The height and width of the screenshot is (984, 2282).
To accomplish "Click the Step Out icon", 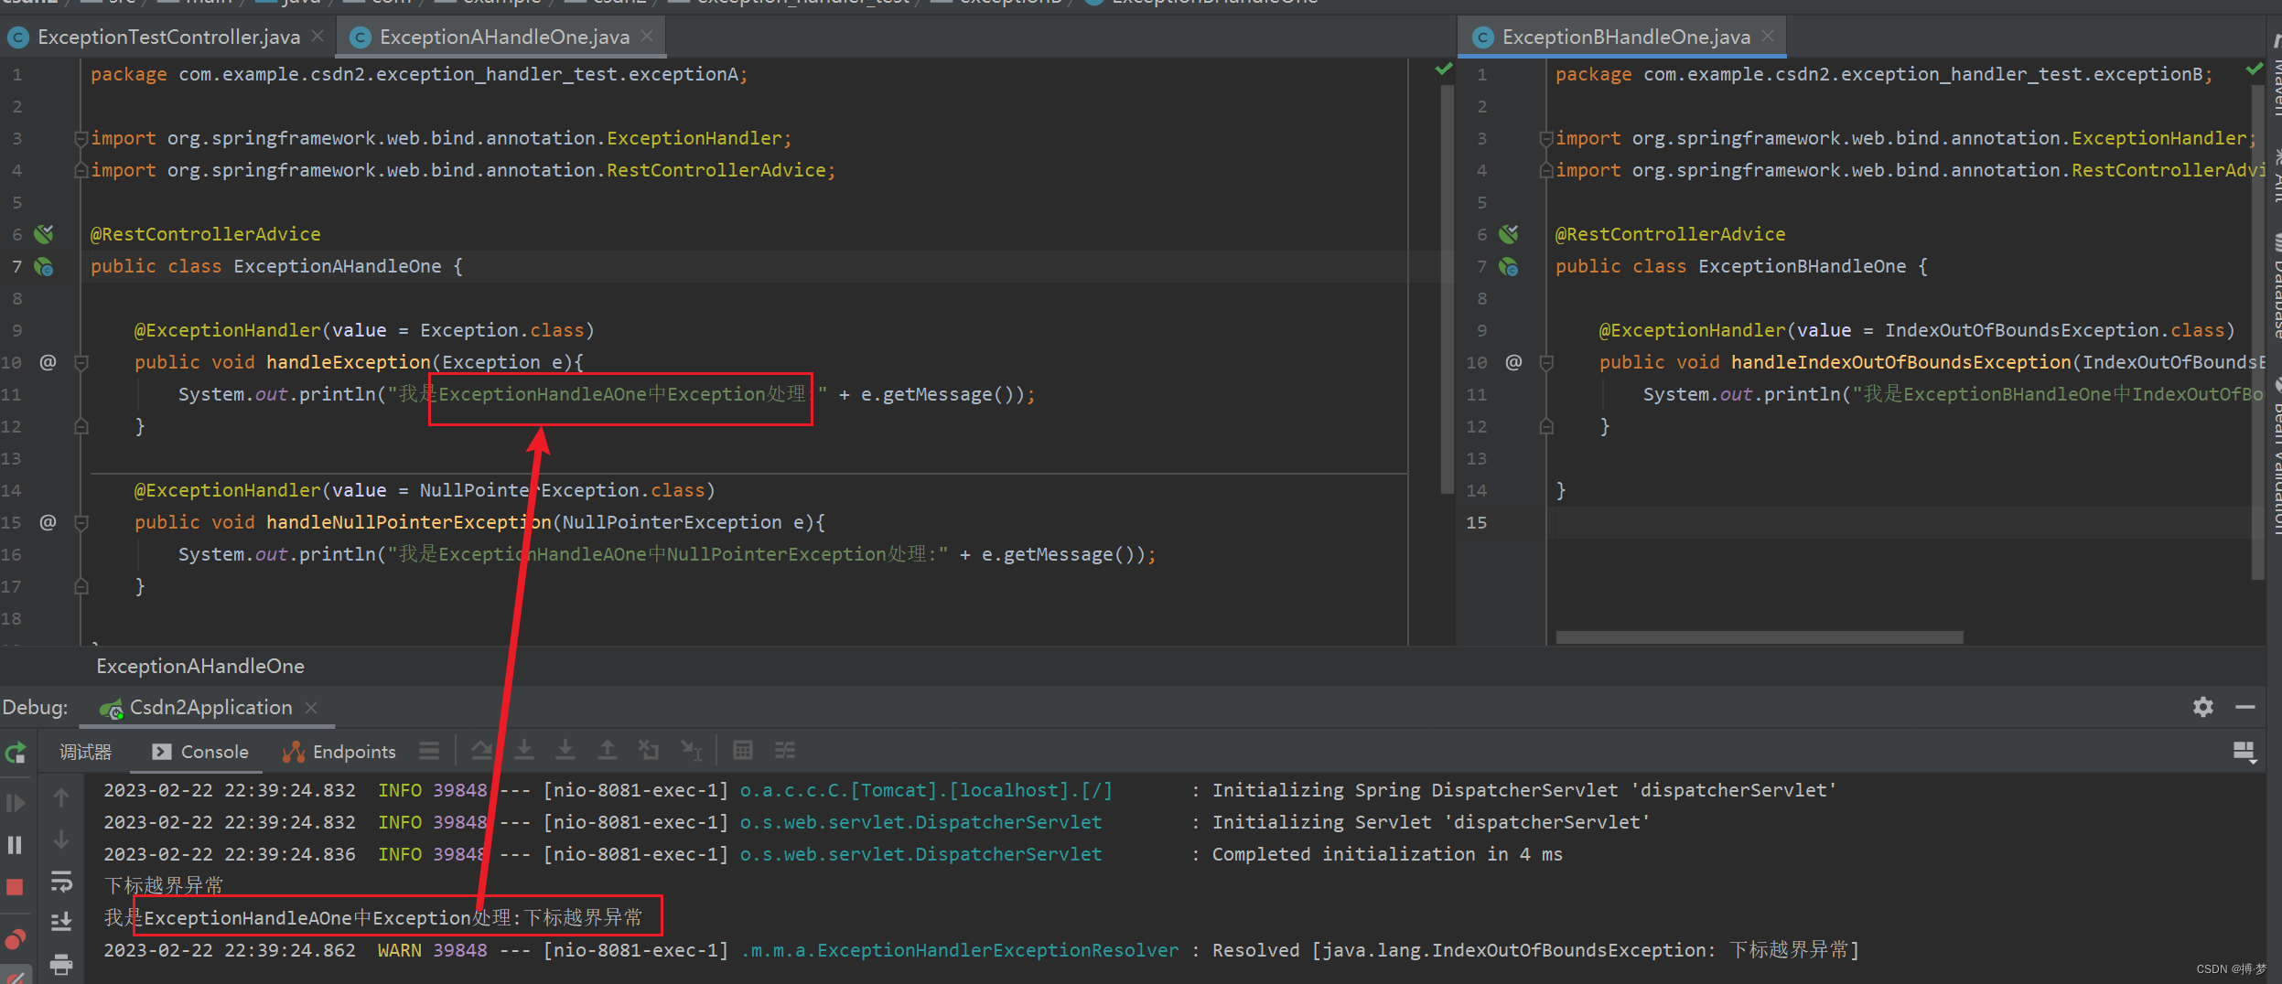I will pyautogui.click(x=608, y=751).
